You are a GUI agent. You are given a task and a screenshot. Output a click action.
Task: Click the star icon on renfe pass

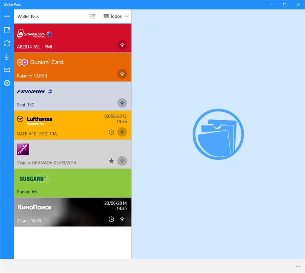tap(111, 161)
